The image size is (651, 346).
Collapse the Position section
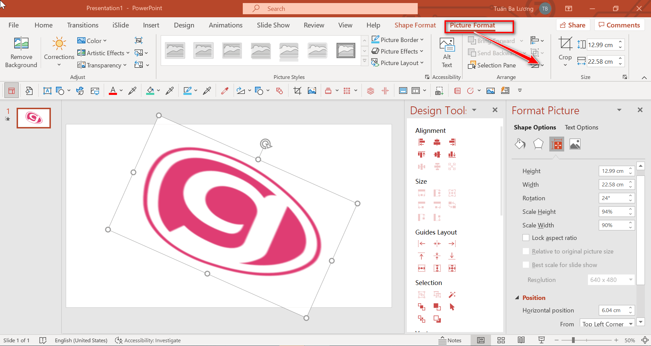517,298
